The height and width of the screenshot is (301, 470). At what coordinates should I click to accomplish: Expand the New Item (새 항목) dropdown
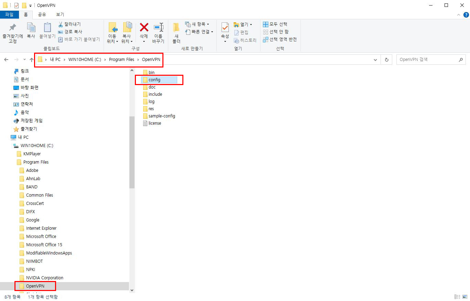pos(197,24)
